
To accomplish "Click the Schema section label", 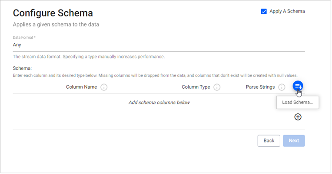I will [23, 68].
